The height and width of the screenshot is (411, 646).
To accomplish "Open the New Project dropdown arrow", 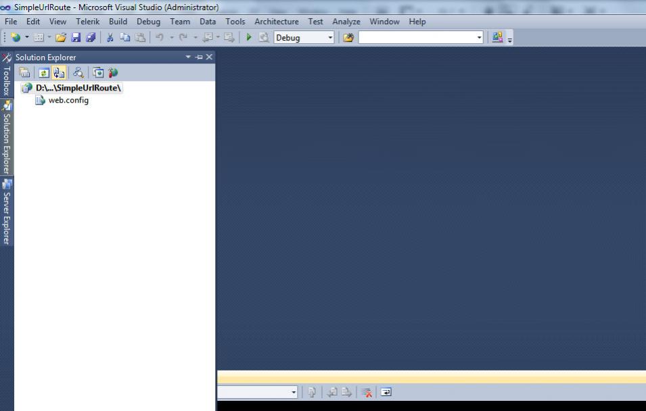I will pyautogui.click(x=27, y=37).
